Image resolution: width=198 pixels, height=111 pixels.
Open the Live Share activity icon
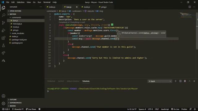pyautogui.click(x=3, y=53)
